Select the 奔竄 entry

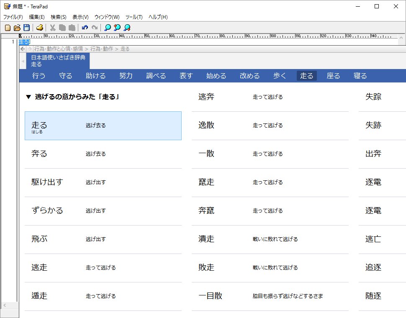(x=270, y=211)
